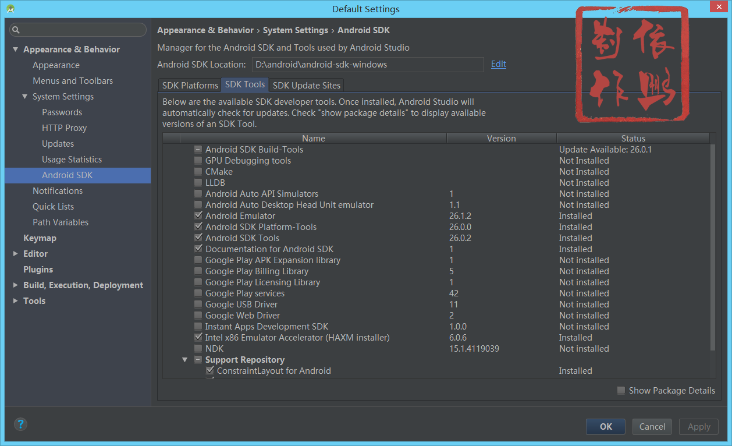Select Google Play Licensing Library row

point(436,282)
